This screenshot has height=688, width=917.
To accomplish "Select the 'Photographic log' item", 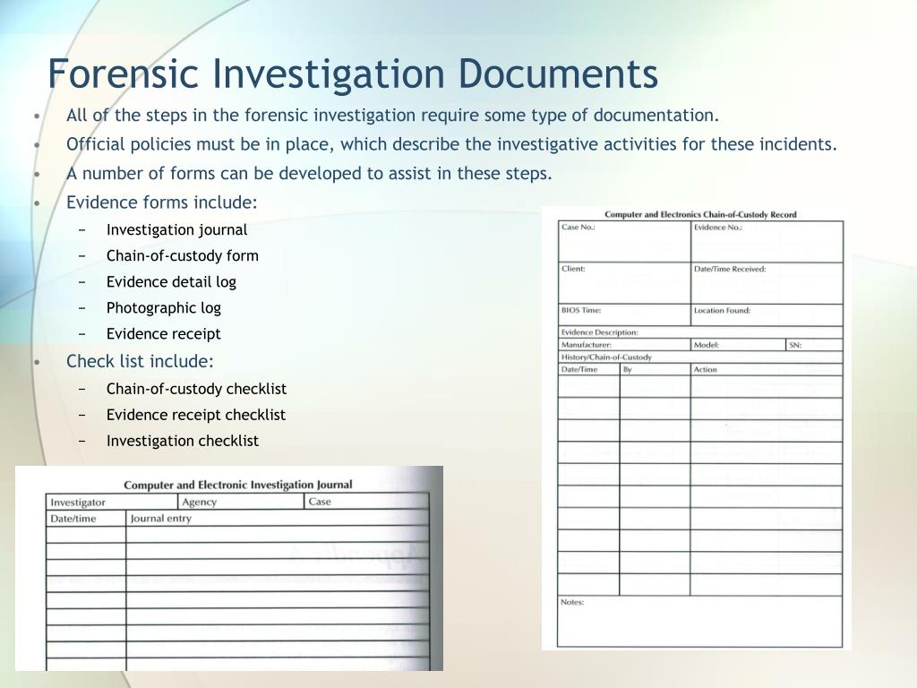I will click(163, 308).
